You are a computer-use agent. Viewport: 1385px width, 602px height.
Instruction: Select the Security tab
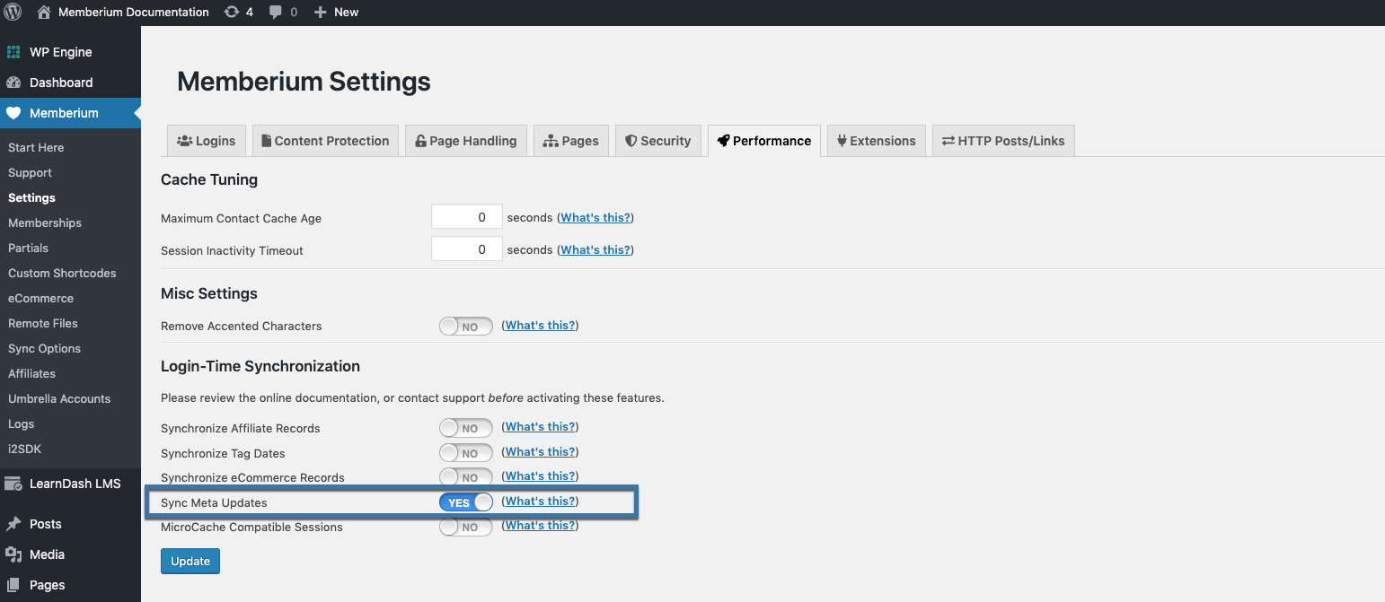tap(658, 141)
